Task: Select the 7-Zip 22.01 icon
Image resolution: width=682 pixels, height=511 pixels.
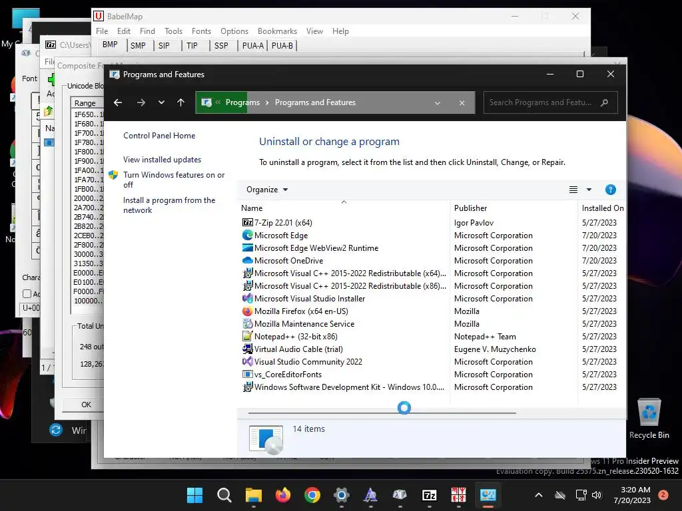Action: [248, 222]
